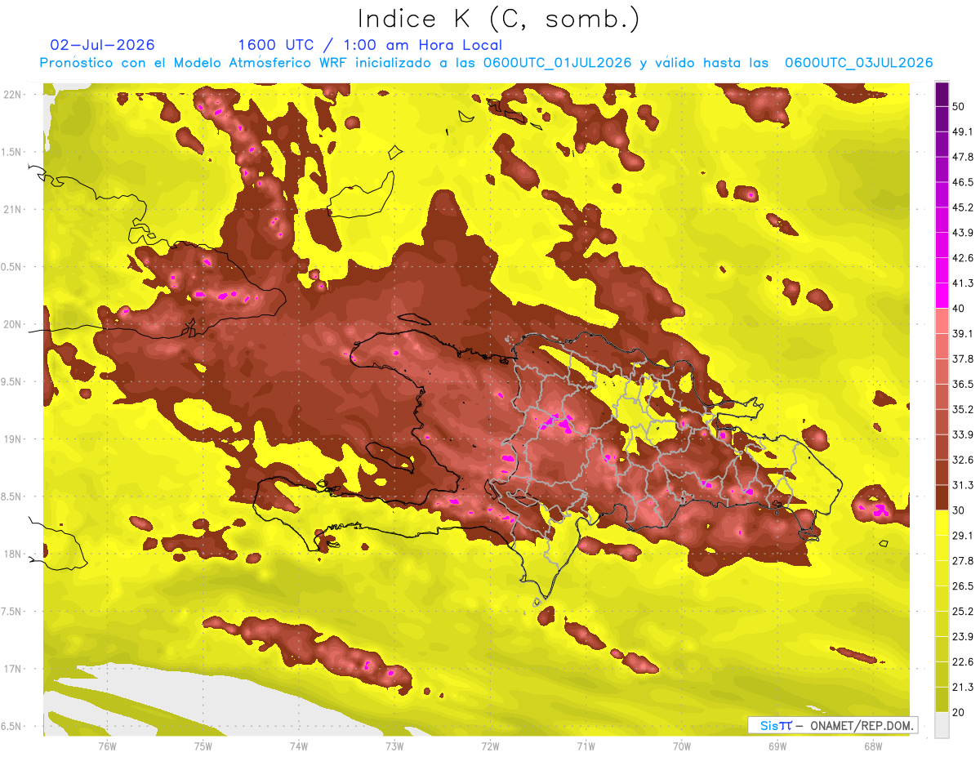Screen dimensions: 980x757
Task: Click the '76W' longitude label
Action: (107, 746)
